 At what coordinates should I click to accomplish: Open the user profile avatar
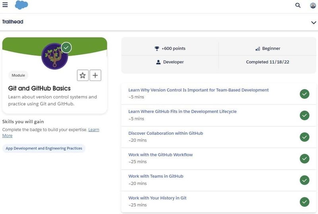313,5
